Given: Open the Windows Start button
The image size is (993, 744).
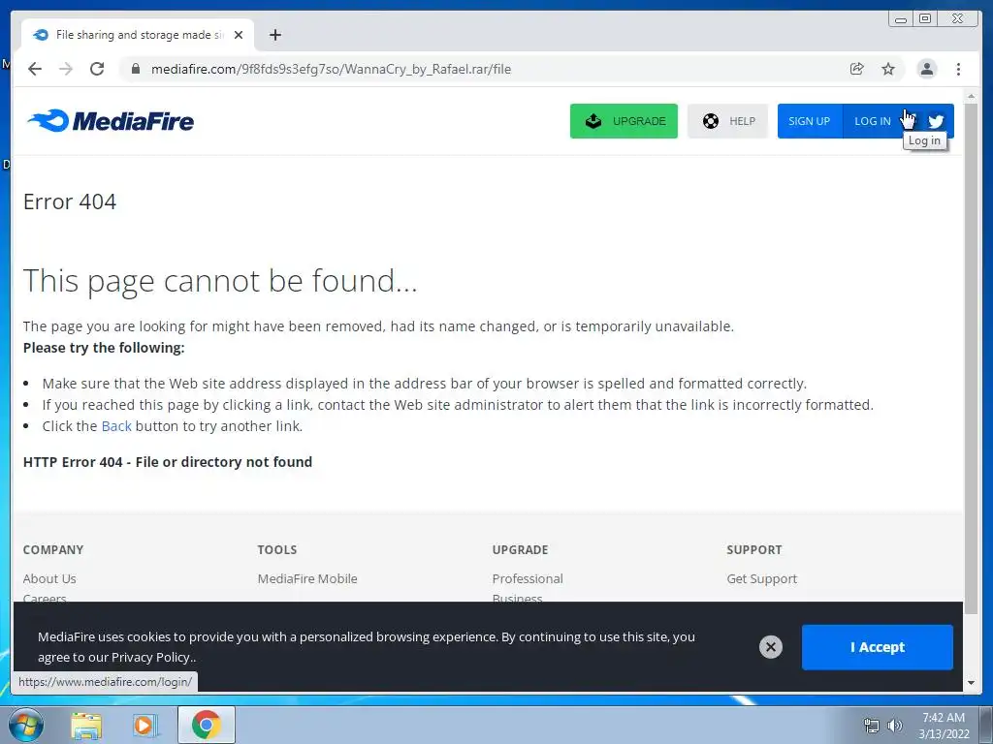Looking at the screenshot, I should (x=26, y=725).
